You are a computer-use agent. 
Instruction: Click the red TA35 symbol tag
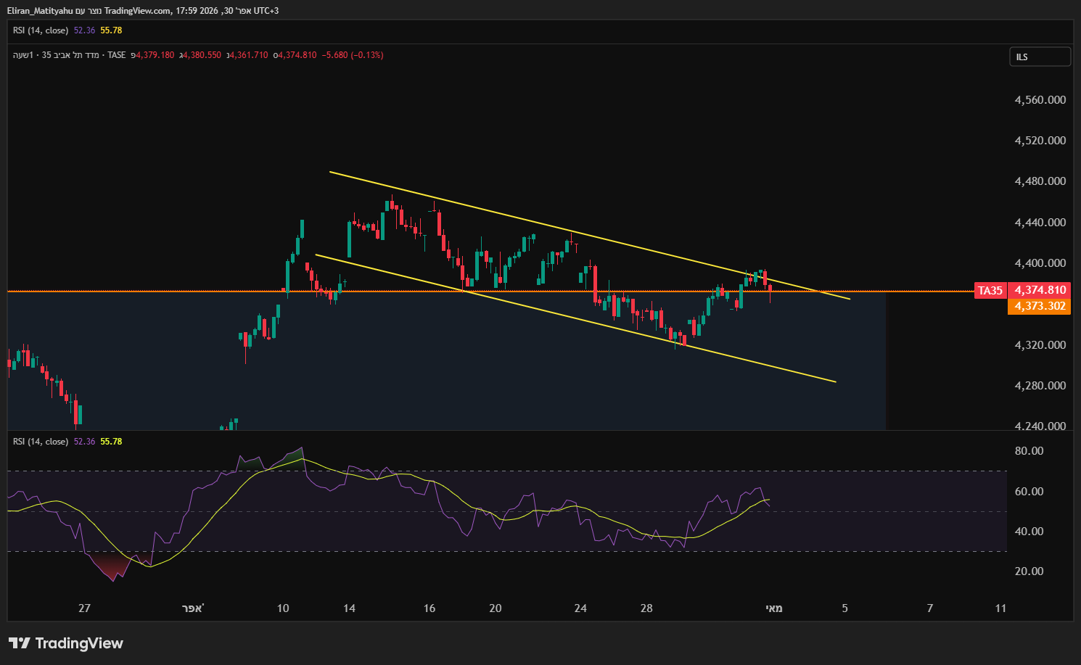pos(990,291)
